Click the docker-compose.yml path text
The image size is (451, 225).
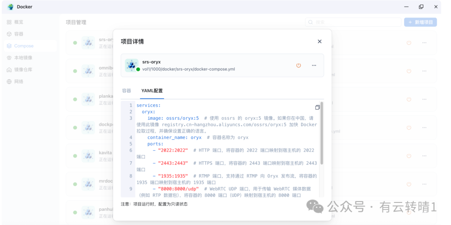coord(188,69)
